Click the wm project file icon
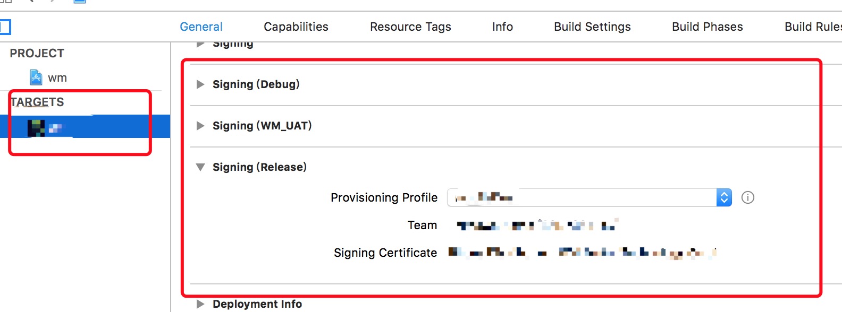 [x=36, y=77]
